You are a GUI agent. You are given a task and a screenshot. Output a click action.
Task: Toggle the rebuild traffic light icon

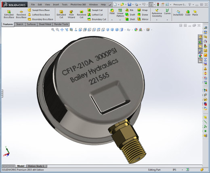(x=158, y=4)
